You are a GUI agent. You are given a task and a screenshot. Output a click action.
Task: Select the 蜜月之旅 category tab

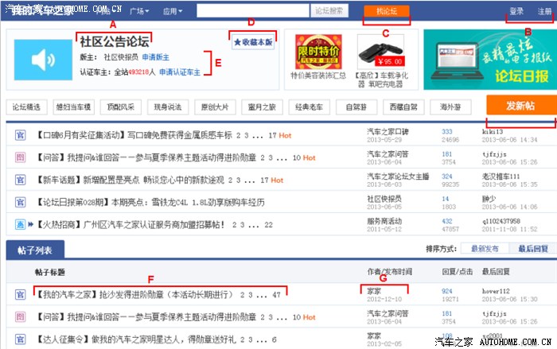(x=262, y=107)
